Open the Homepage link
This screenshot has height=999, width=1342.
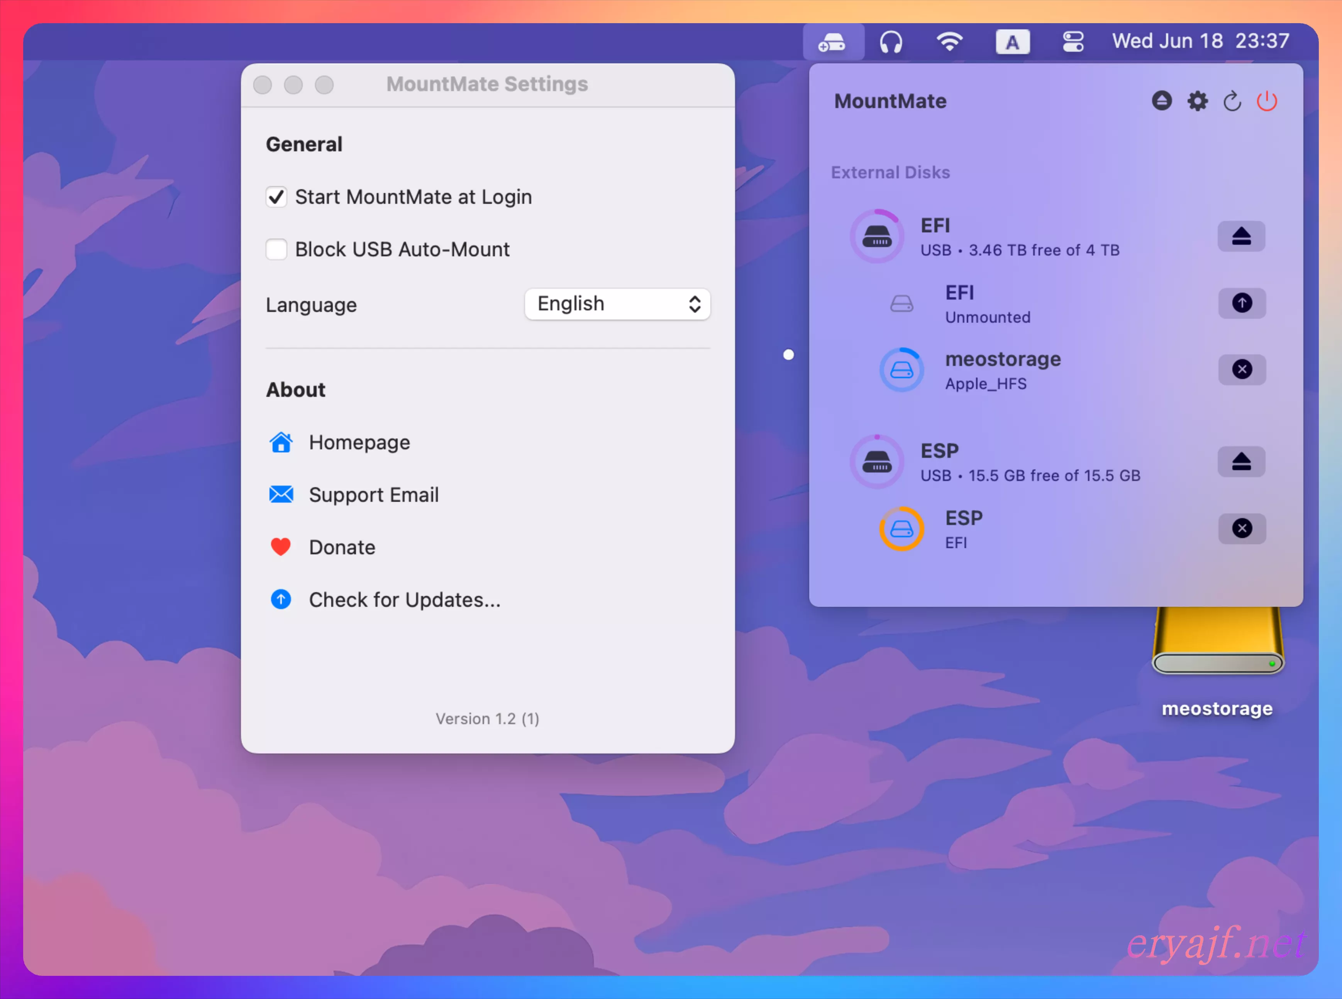point(359,442)
